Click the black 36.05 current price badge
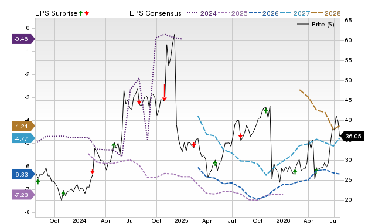Screen dimensions: 375x224 tap(352, 136)
